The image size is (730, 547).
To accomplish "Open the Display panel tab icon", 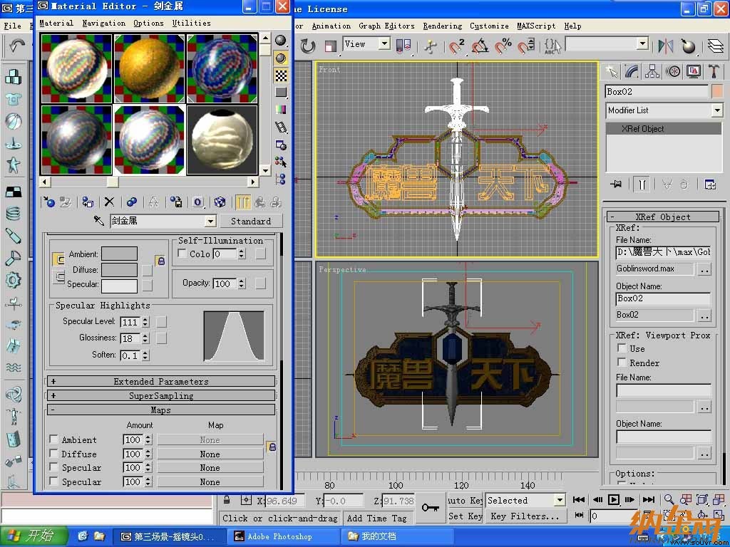I will pos(694,71).
